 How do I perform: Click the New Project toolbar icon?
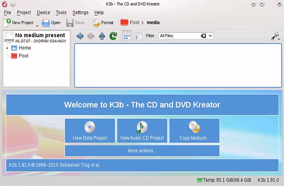pyautogui.click(x=7, y=23)
